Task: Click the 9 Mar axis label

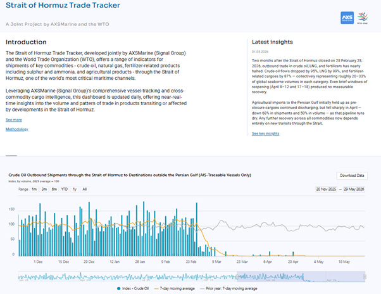Action: (x=216, y=262)
